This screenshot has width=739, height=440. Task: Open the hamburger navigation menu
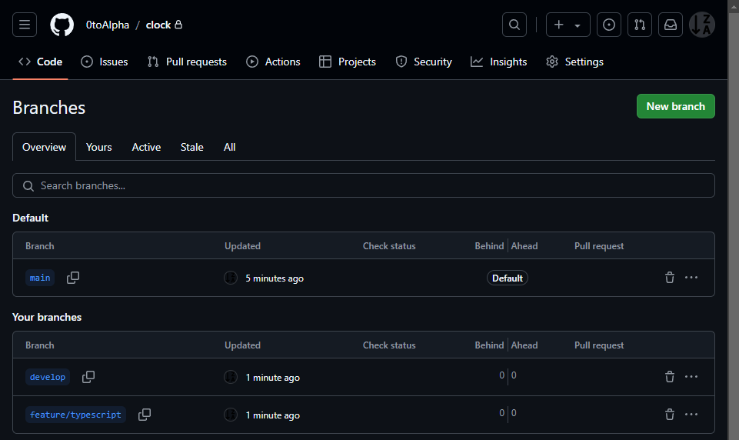tap(25, 25)
